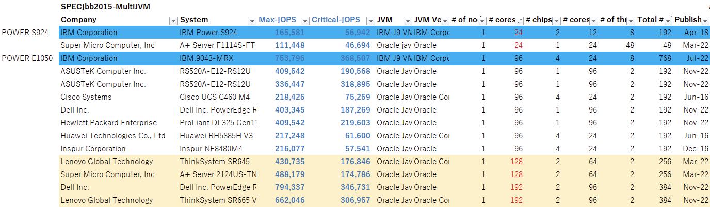
Task: Select the Max-jOPS value 488,179
Action: [x=289, y=174]
